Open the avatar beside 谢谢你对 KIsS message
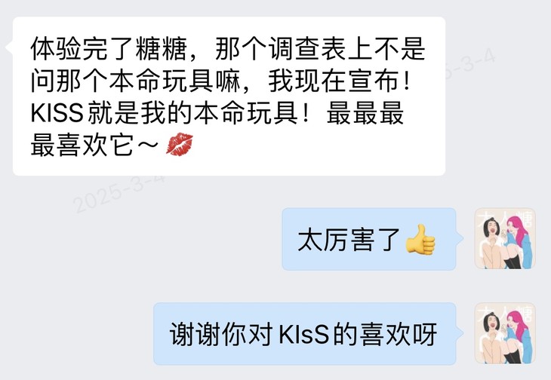The height and width of the screenshot is (380, 551). pos(505,334)
